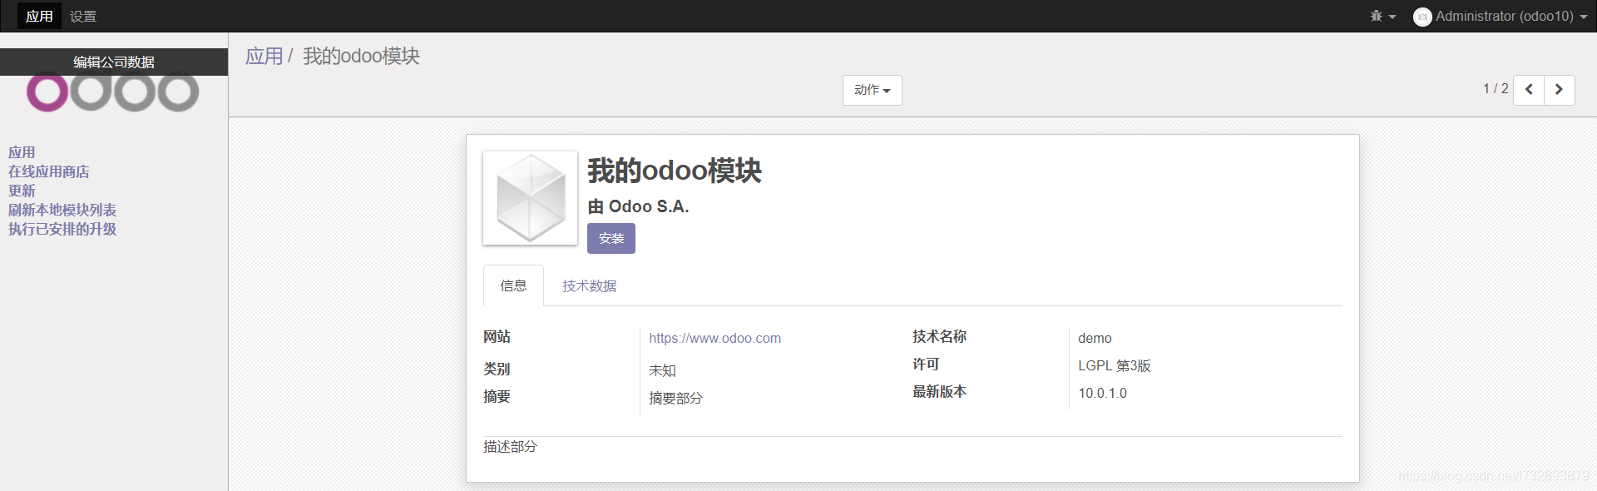Click the version value 10.0.1.0
This screenshot has width=1597, height=491.
1102,393
